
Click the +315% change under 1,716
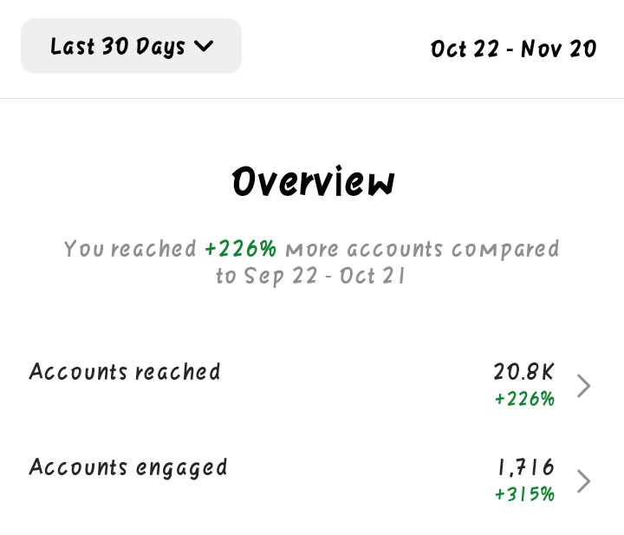524,494
